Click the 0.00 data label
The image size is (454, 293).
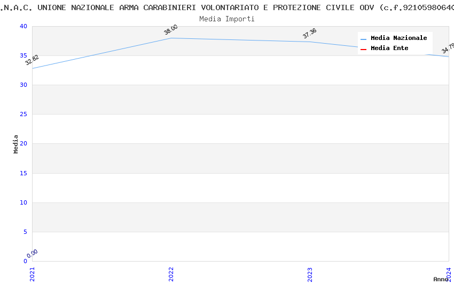[x=33, y=253]
